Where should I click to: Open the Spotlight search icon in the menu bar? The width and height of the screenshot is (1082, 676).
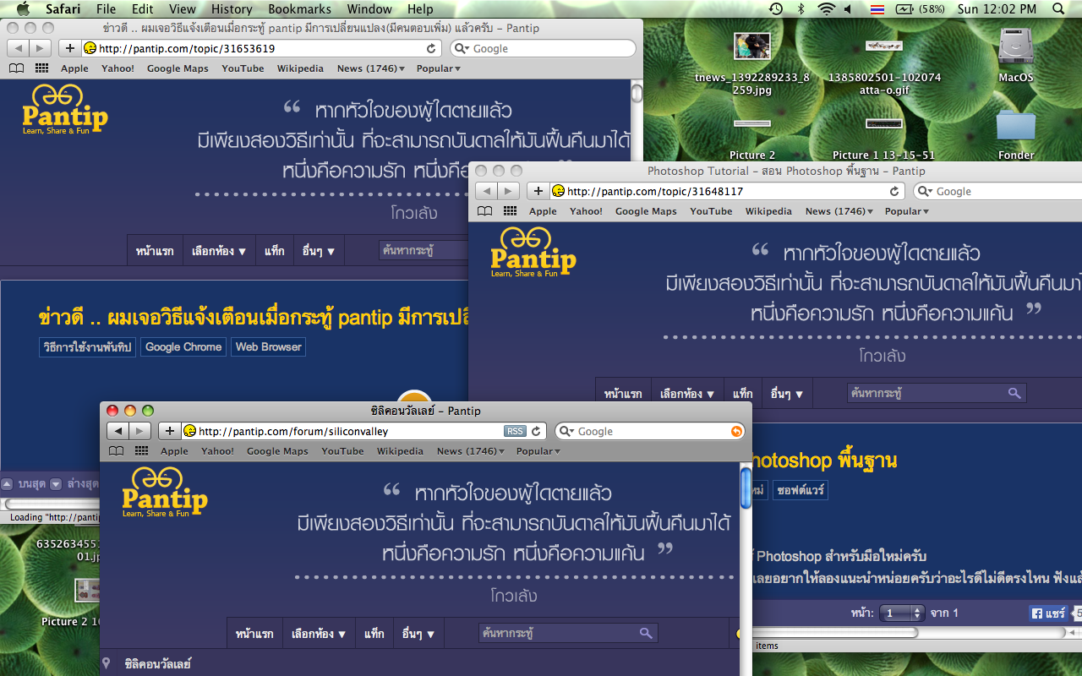click(1058, 9)
